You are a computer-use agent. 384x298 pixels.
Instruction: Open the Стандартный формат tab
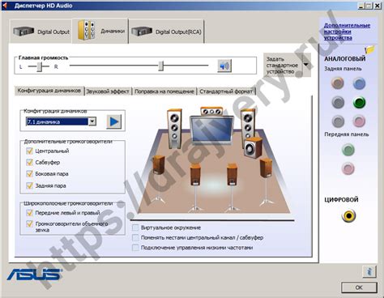click(x=226, y=92)
